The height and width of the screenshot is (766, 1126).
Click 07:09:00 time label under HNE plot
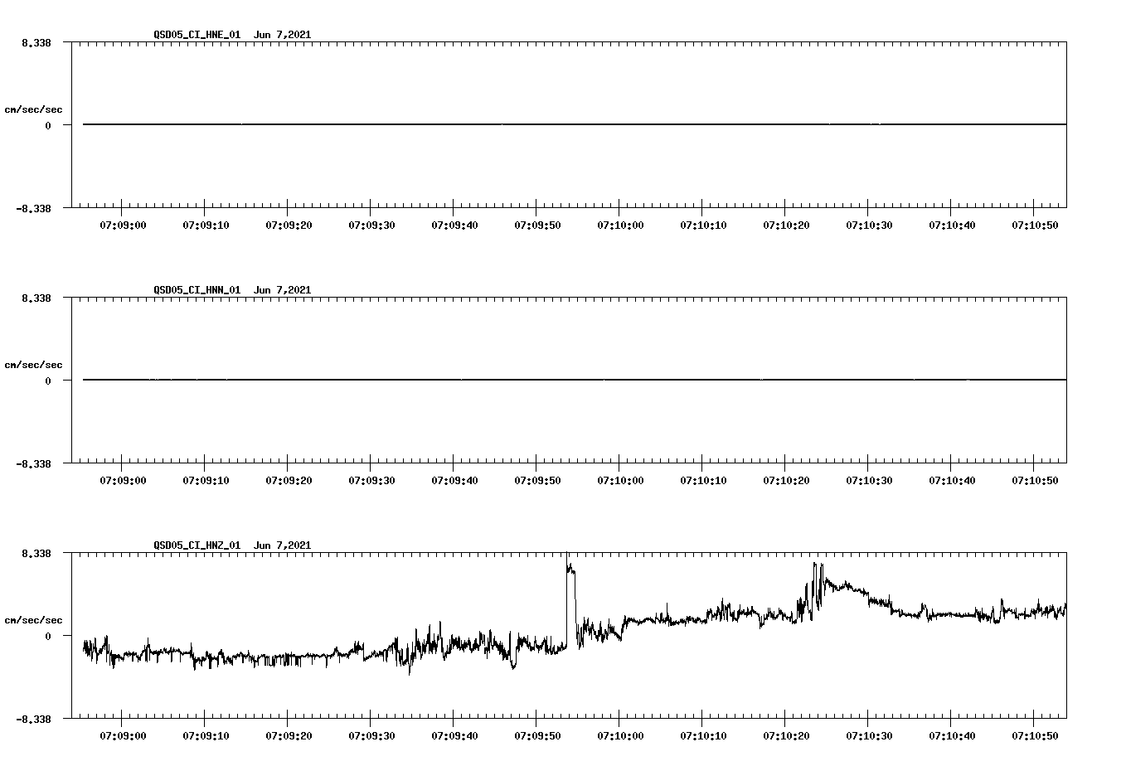[x=123, y=225]
